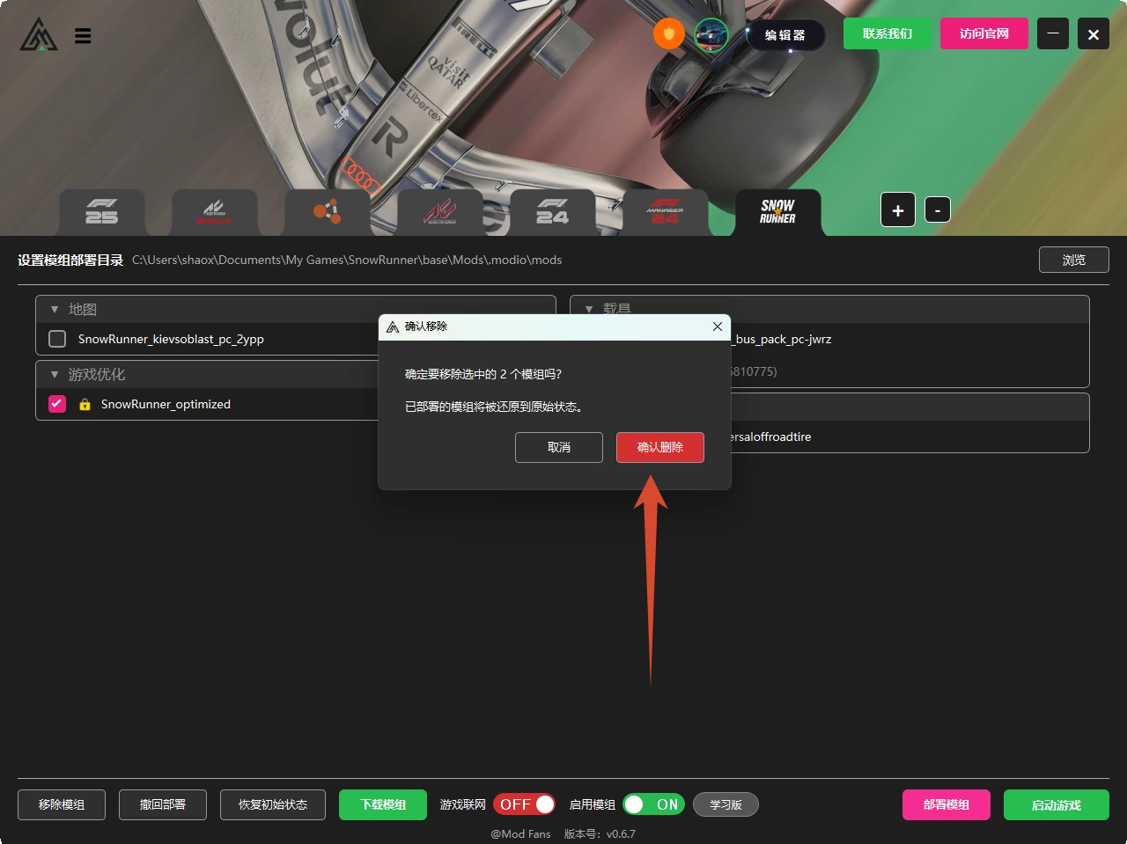Click the orange shield icon
The width and height of the screenshot is (1127, 844).
(x=669, y=34)
